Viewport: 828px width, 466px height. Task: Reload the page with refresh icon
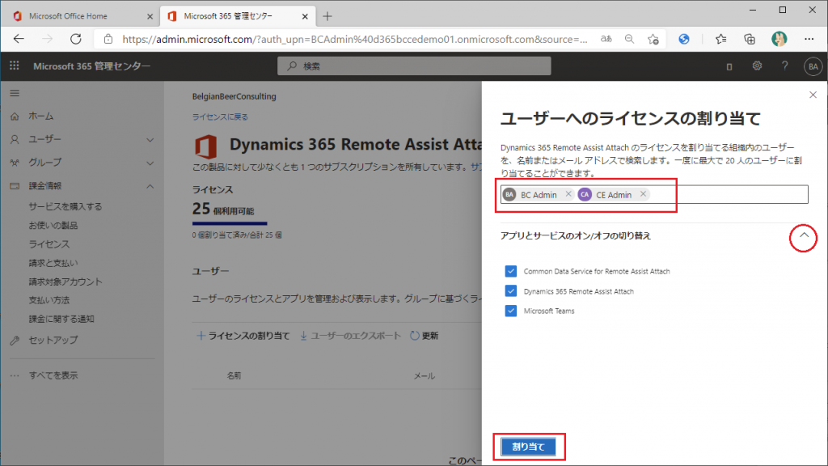tap(76, 39)
